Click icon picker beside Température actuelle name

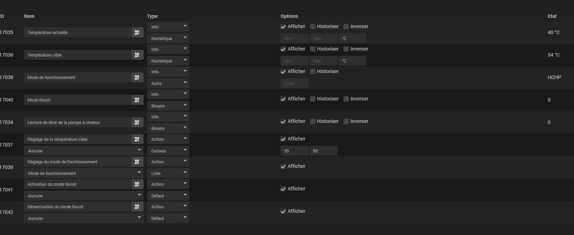pyautogui.click(x=137, y=32)
